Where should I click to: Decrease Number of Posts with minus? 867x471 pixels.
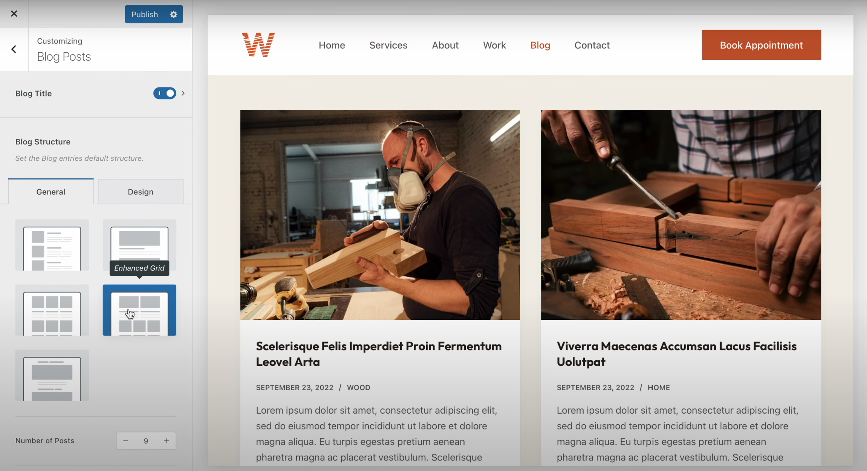tap(125, 441)
